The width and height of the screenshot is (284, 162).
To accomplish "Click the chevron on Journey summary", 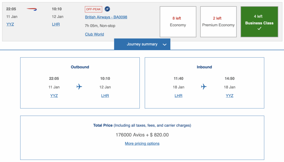I will pos(164,44).
